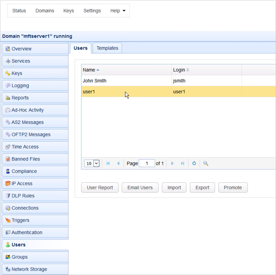This screenshot has height=275, width=276.
Task: Click the refresh icon in the pagination bar
Action: (194, 163)
